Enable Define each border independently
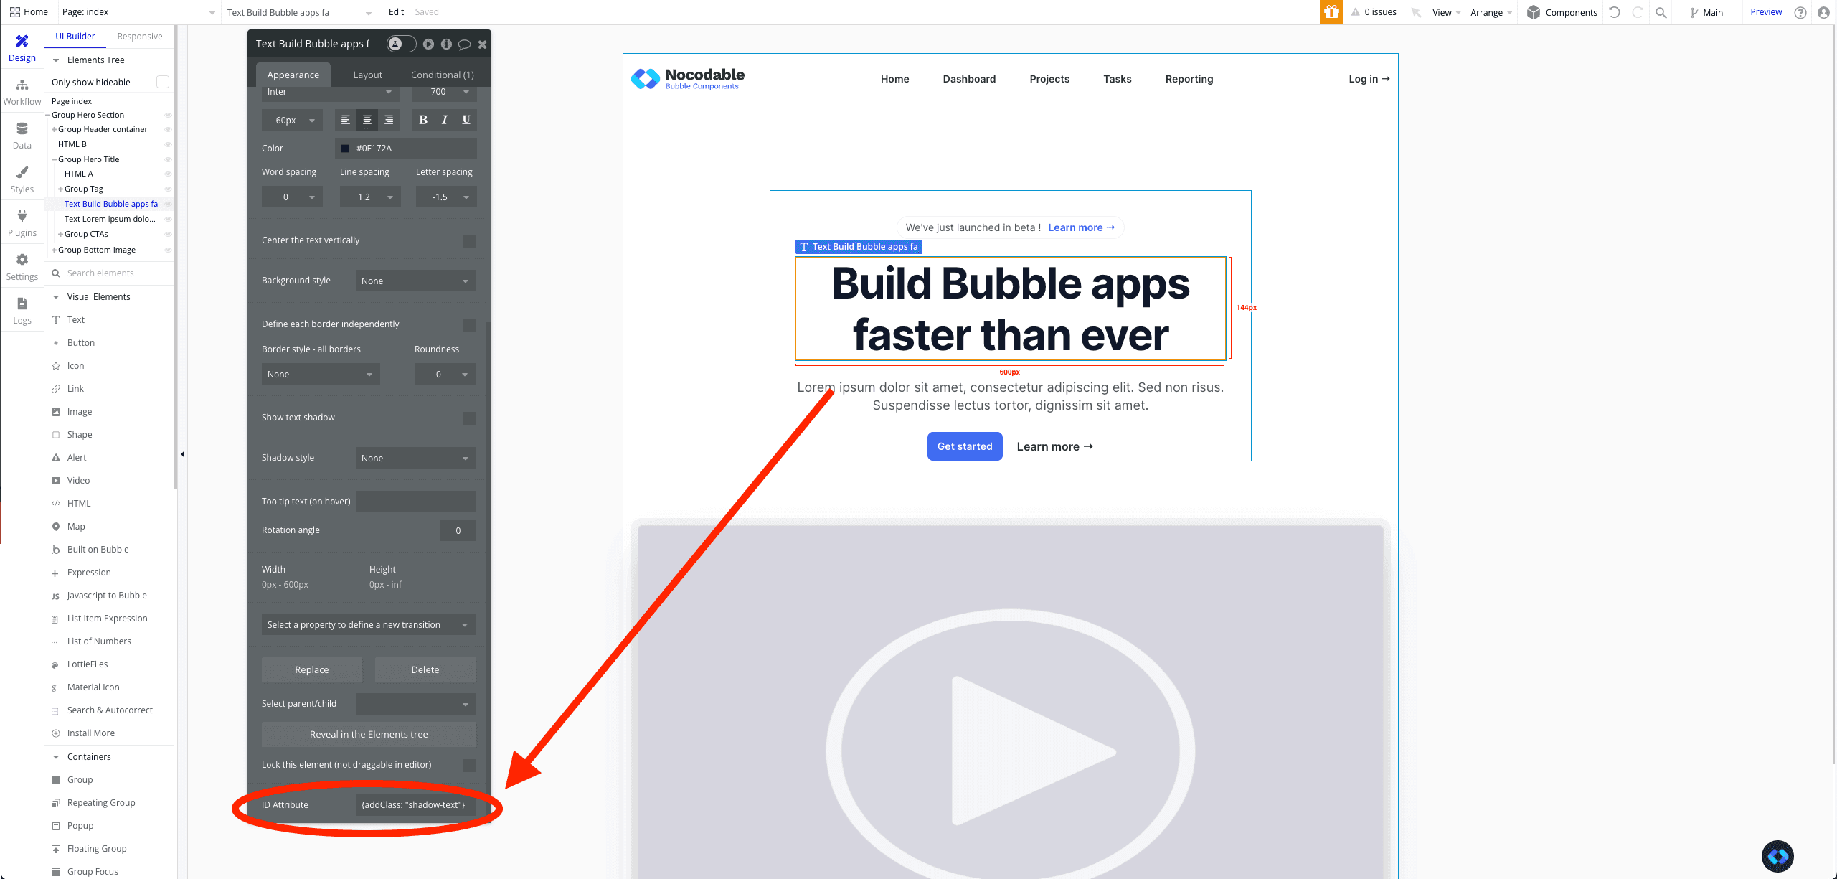This screenshot has height=879, width=1837. (470, 324)
